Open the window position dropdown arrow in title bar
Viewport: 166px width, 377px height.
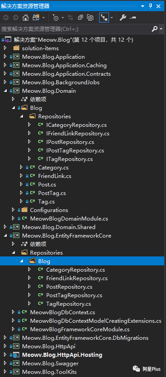pos(143,6)
